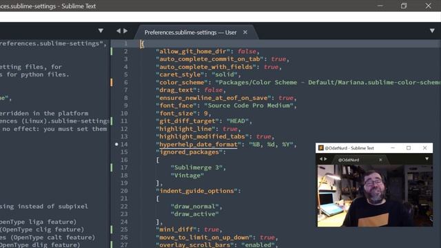Screen dimensions: 441x248
Task: Click the "Sublimerge 3" list entry
Action: pos(196,167)
